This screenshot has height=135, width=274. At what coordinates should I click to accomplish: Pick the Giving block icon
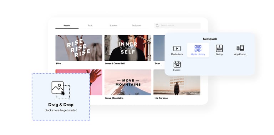click(219, 48)
